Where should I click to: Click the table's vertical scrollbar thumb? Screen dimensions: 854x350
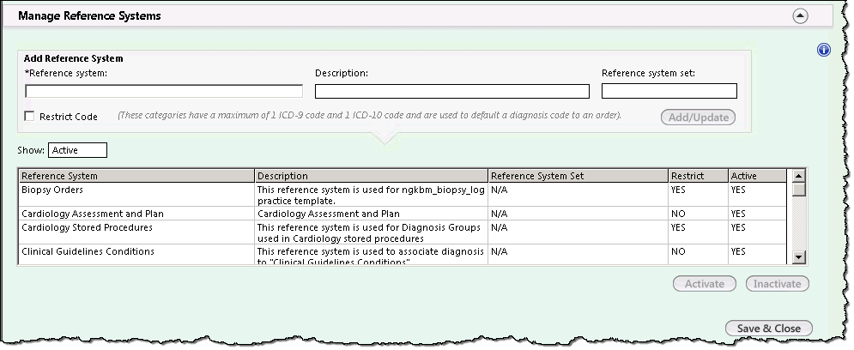click(798, 189)
